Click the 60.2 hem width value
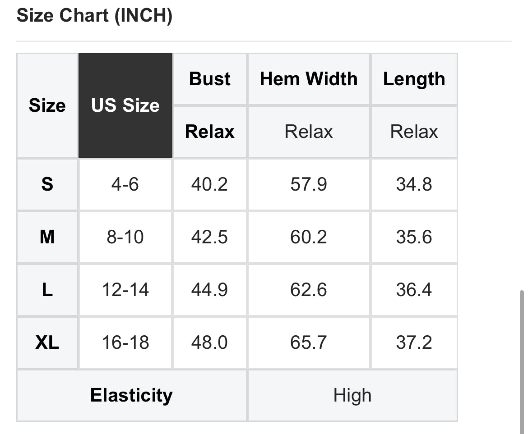This screenshot has height=434, width=528. click(x=309, y=237)
